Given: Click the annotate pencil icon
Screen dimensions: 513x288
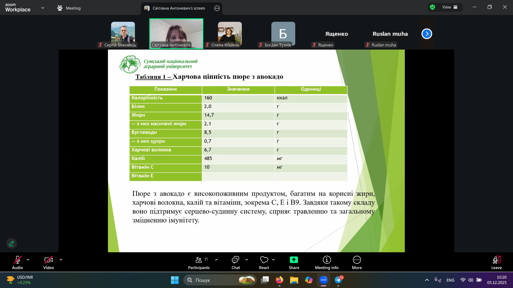Looking at the screenshot, I should [11, 243].
